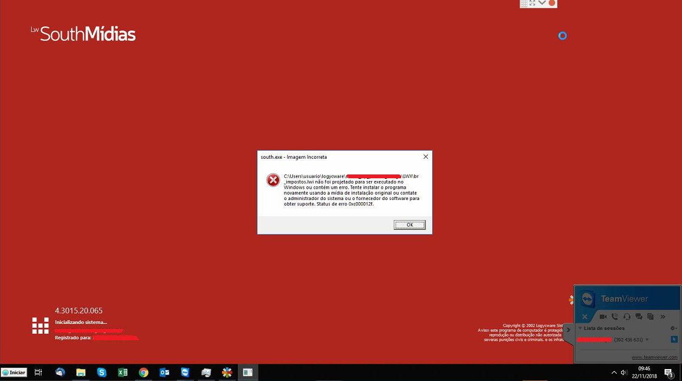This screenshot has height=381, width=682.
Task: Expand session 392 436 631 dropdown arrow
Action: (647, 340)
